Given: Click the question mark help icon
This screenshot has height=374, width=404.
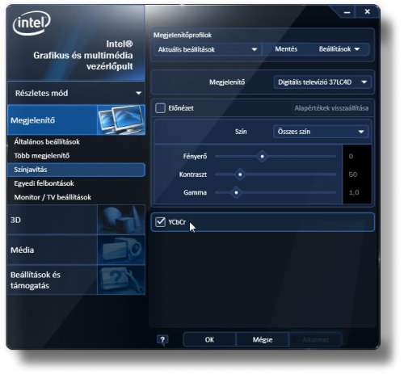Looking at the screenshot, I should pyautogui.click(x=162, y=340).
